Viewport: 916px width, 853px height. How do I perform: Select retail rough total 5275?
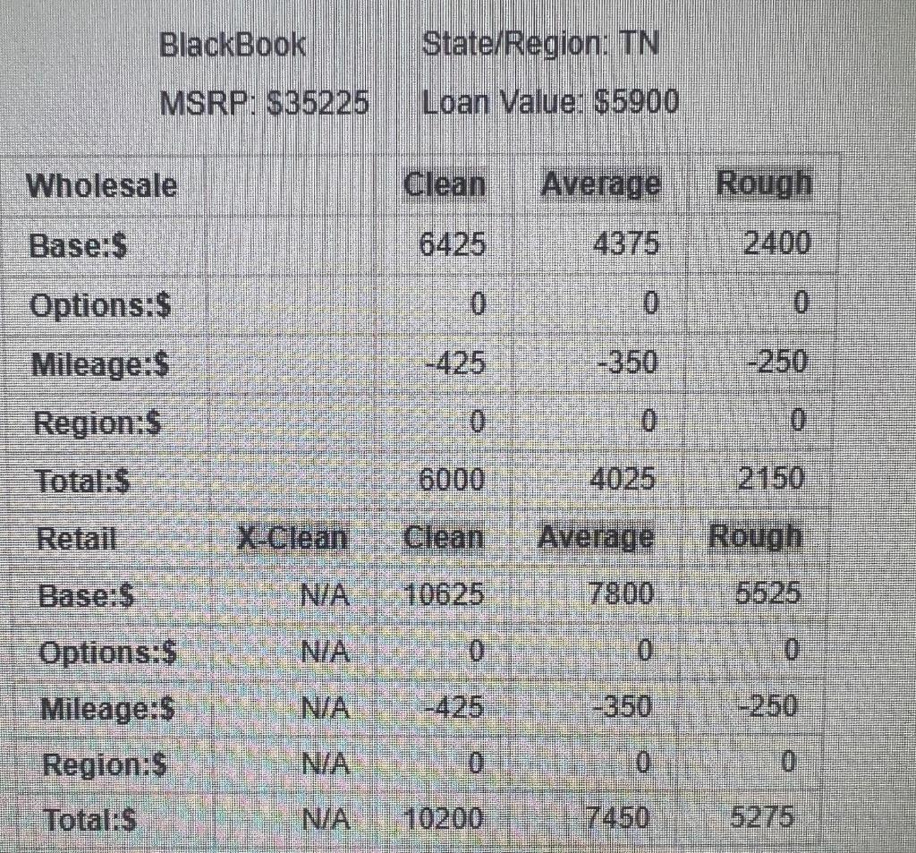point(761,816)
